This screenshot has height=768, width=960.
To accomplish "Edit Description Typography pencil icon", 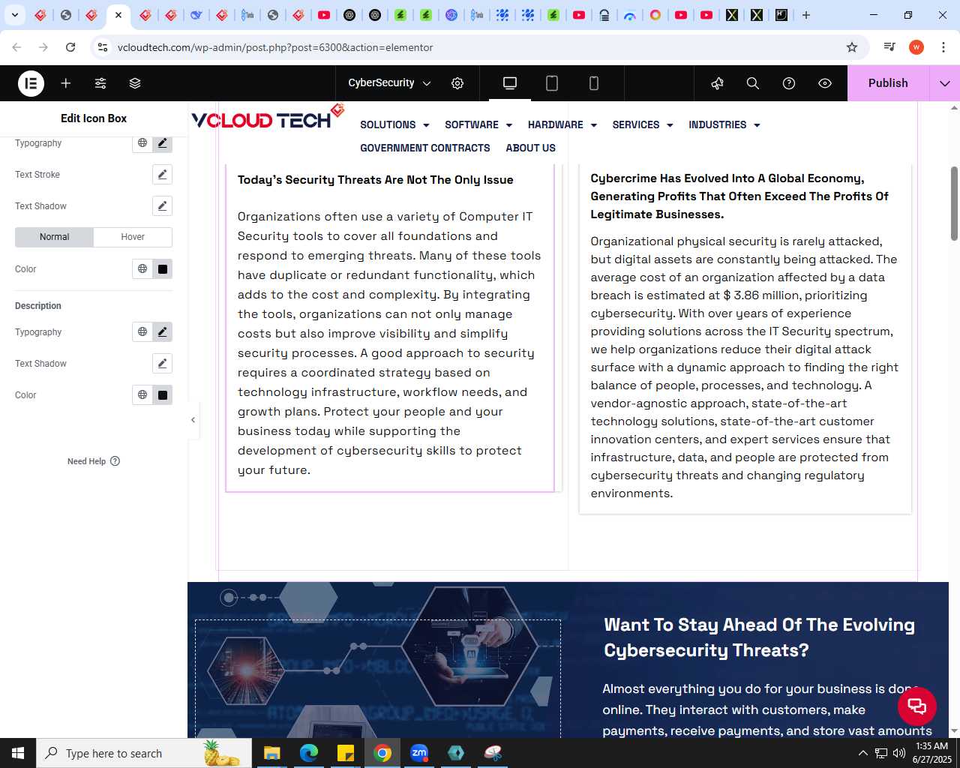I will pos(163,332).
